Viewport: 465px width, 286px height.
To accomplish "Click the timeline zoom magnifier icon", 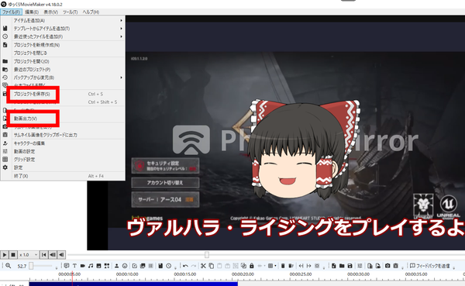I will point(8,266).
